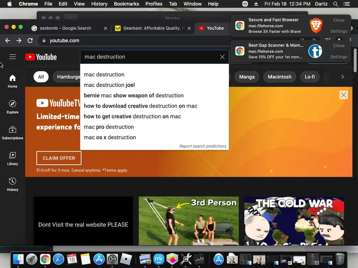The image size is (358, 268).
Task: Open the YouTube hamburger guide menu
Action: [13, 57]
